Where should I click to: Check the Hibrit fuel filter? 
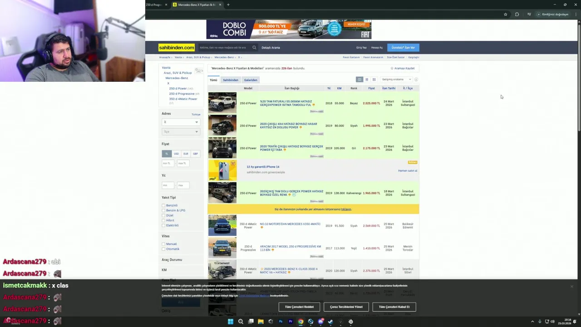click(x=163, y=220)
